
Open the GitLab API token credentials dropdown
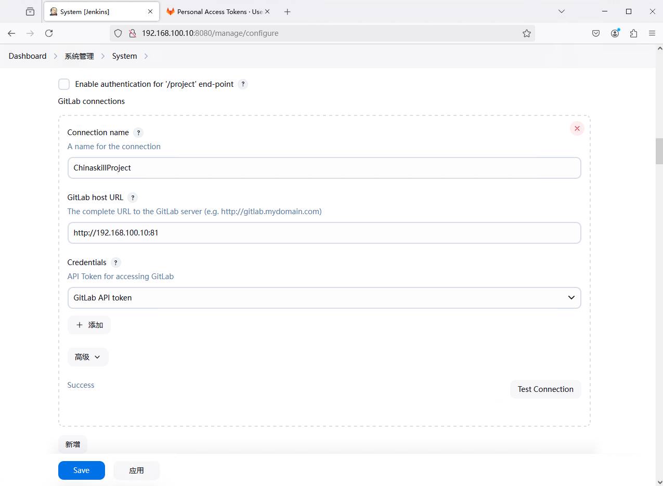pos(324,298)
